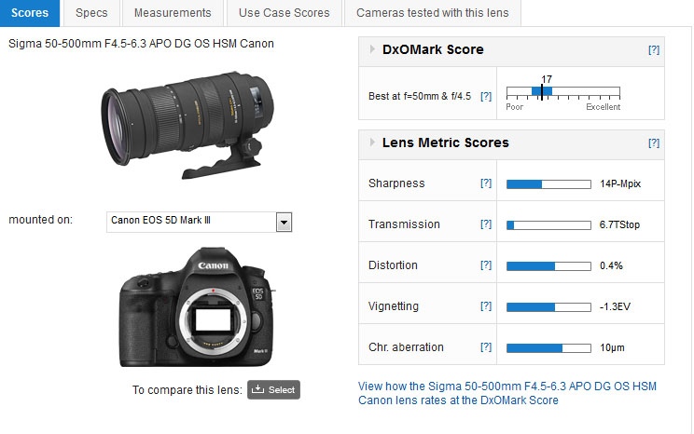Click the 'Lens Metric Scores' heading text

tap(445, 142)
